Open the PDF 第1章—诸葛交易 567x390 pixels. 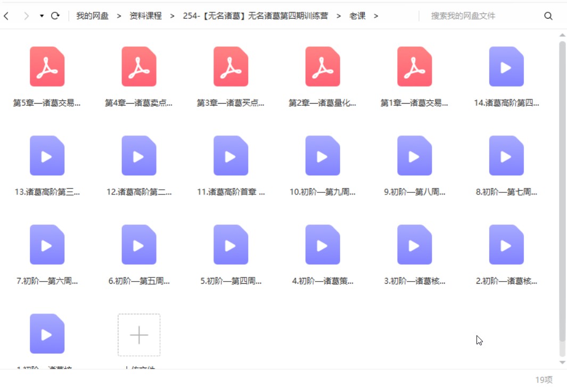tap(414, 66)
